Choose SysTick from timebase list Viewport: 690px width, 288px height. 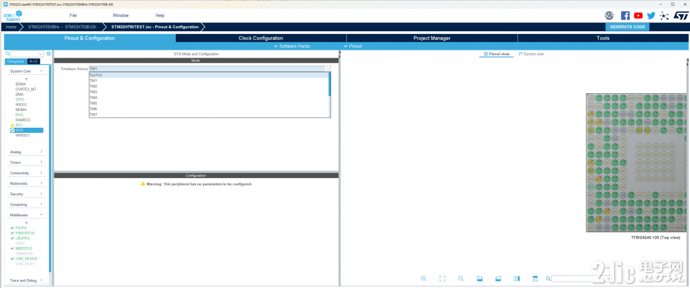[x=208, y=75]
